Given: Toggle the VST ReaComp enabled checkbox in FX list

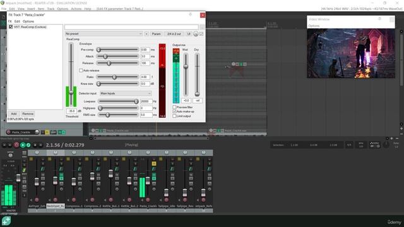Looking at the screenshot, I should 11,26.
